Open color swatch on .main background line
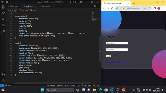Viewport: 166px width, 93px height. pos(32,48)
